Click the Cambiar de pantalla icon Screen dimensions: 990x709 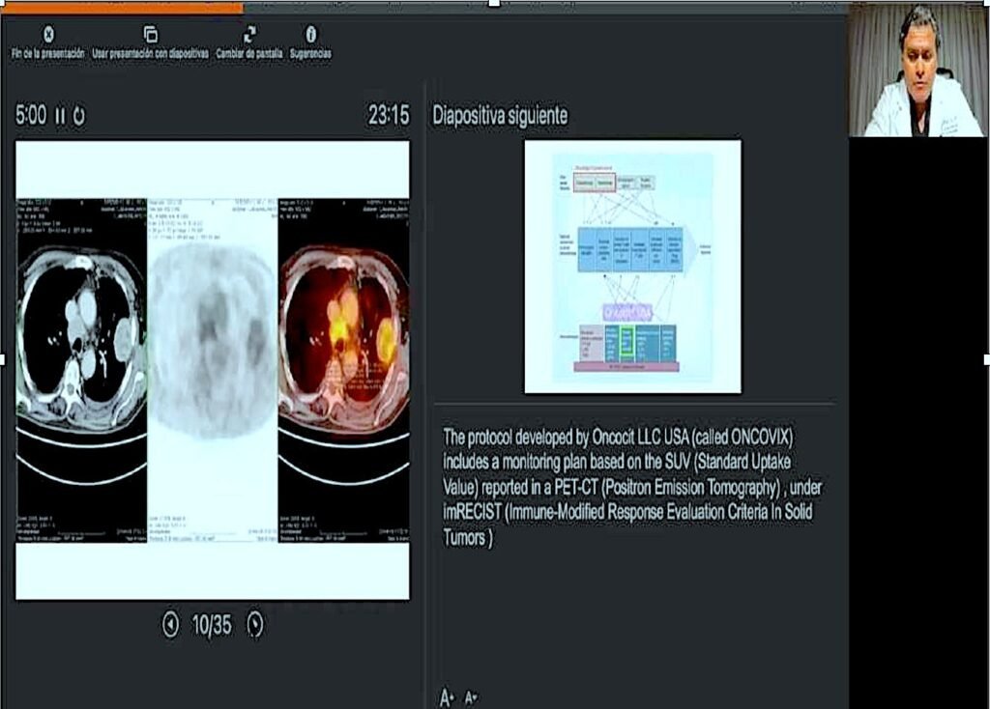click(249, 35)
